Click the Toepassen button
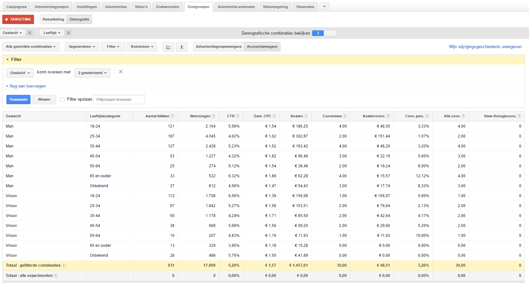 tap(18, 99)
